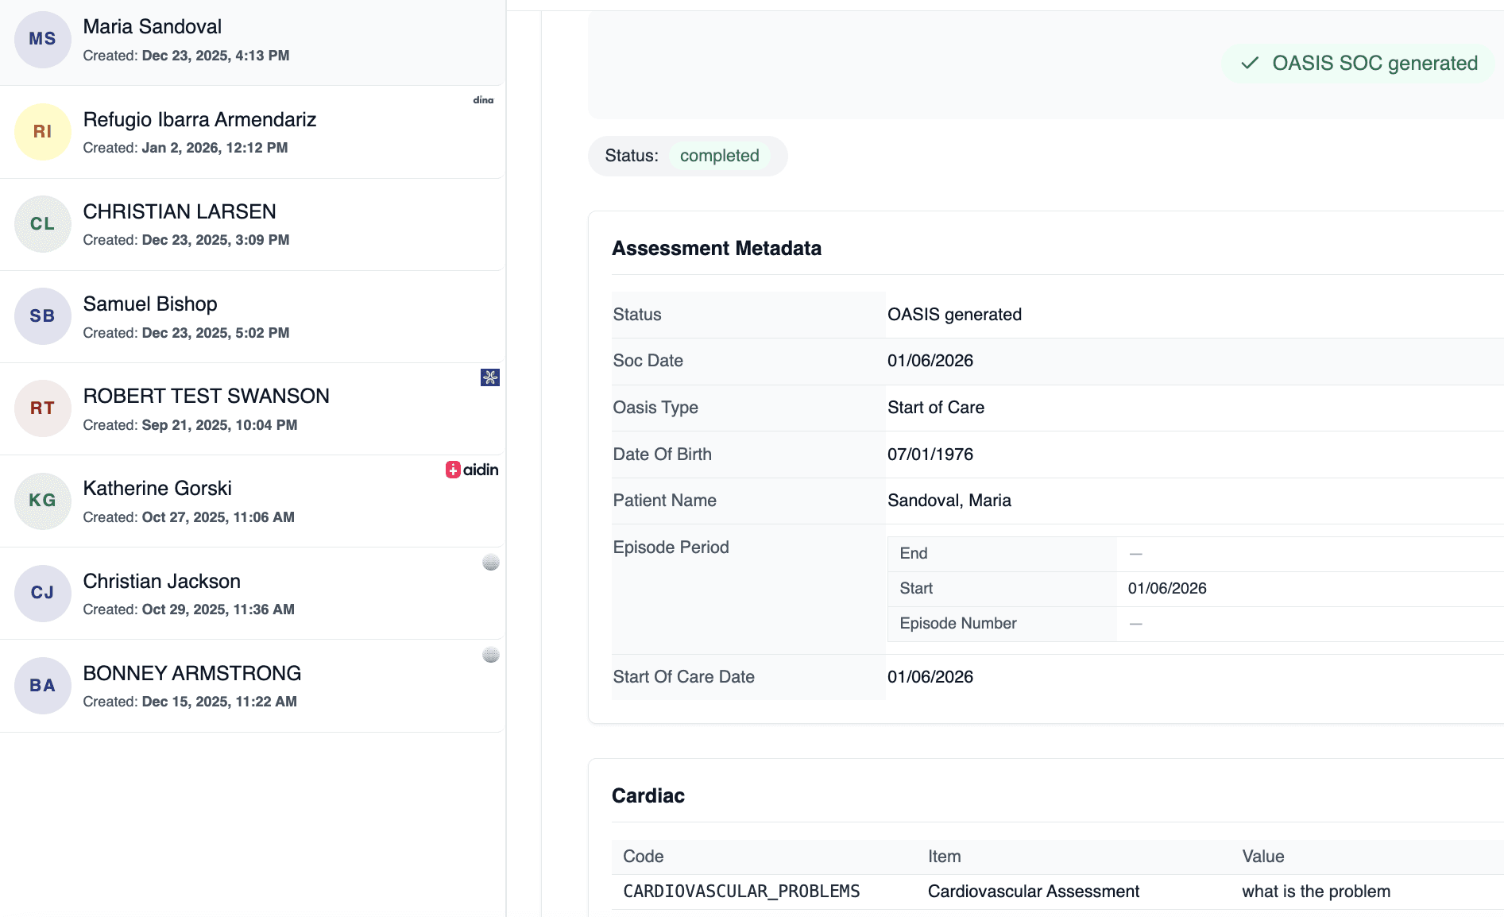Click the CJ avatar circle
The height and width of the screenshot is (917, 1504).
[x=43, y=593]
